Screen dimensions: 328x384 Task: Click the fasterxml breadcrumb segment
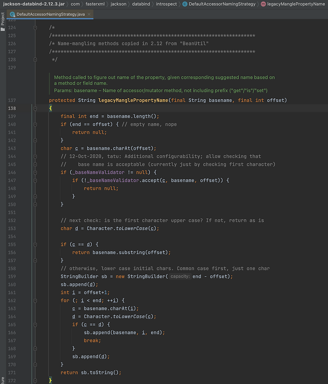[95, 4]
